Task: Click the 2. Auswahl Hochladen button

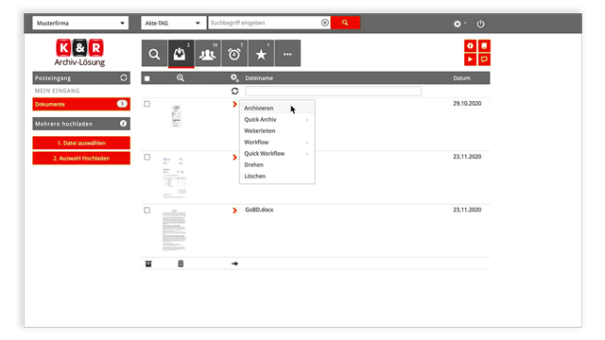Action: point(81,159)
